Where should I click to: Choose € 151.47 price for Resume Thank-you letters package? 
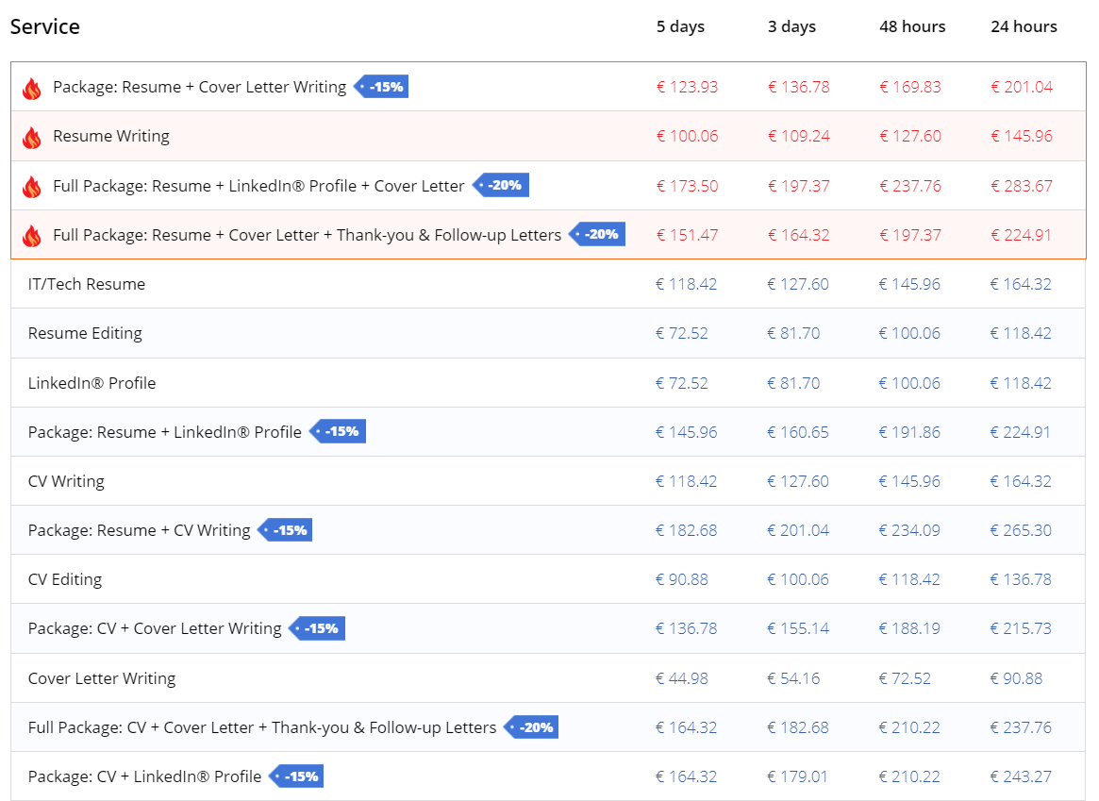tap(687, 235)
